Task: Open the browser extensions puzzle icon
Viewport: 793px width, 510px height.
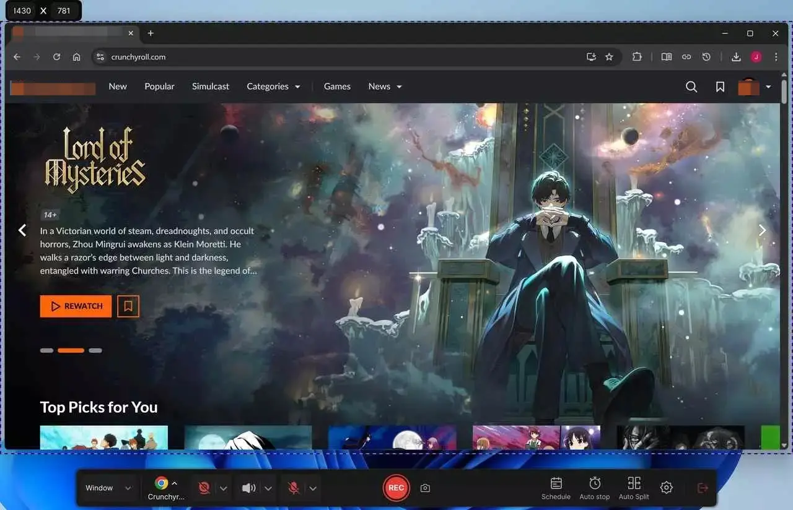Action: (637, 57)
